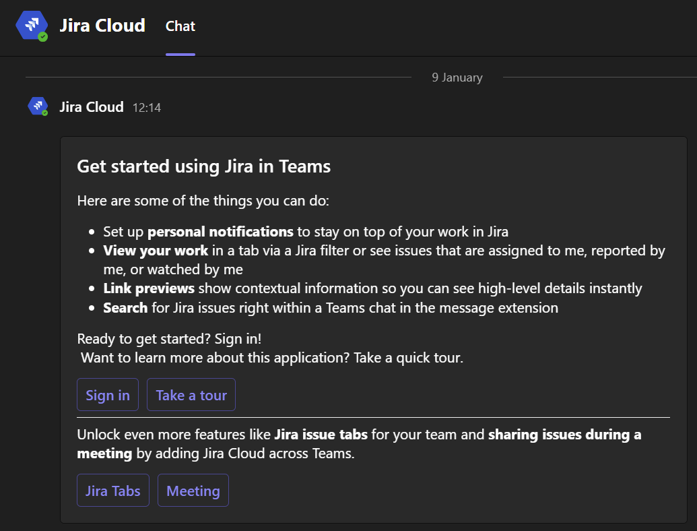This screenshot has height=531, width=697.
Task: Click the Sign in button
Action: [x=107, y=394]
